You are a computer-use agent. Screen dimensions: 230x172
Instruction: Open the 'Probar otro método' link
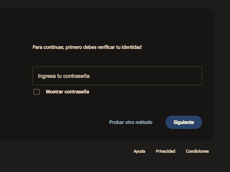tap(131, 122)
